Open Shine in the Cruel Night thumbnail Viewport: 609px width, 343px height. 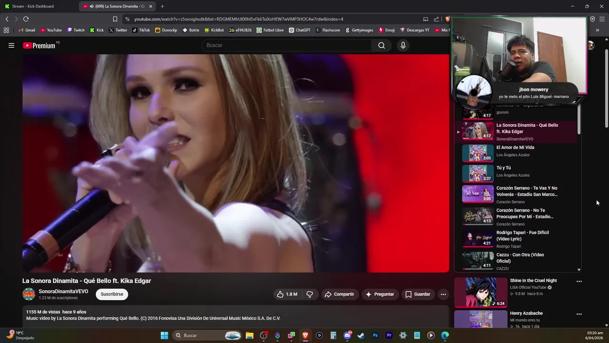tap(480, 292)
